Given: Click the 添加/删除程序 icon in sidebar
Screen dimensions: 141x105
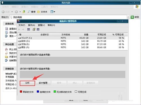Looking at the screenshot, I should pos(6,32).
